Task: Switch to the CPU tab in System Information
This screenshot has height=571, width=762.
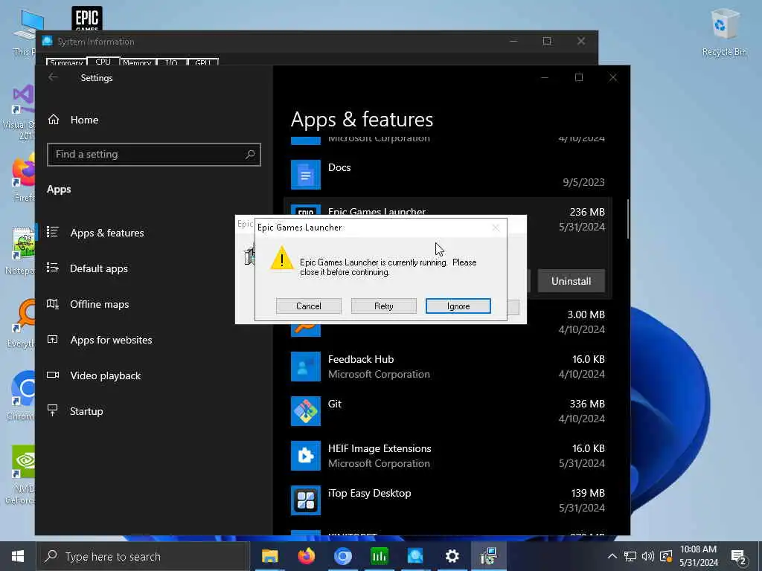Action: point(103,62)
